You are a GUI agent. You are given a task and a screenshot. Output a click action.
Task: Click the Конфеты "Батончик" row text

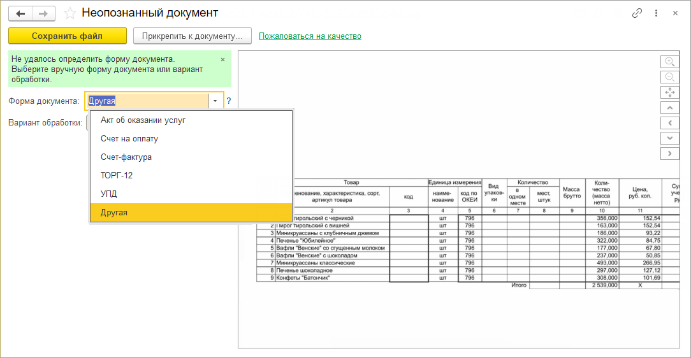pos(303,278)
